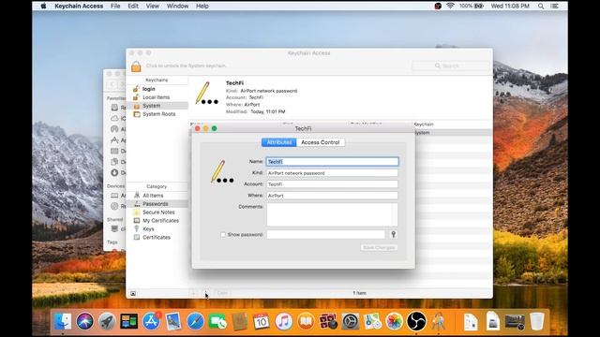600x337 pixels.
Task: Select the Local Items keychain
Action: 157,97
